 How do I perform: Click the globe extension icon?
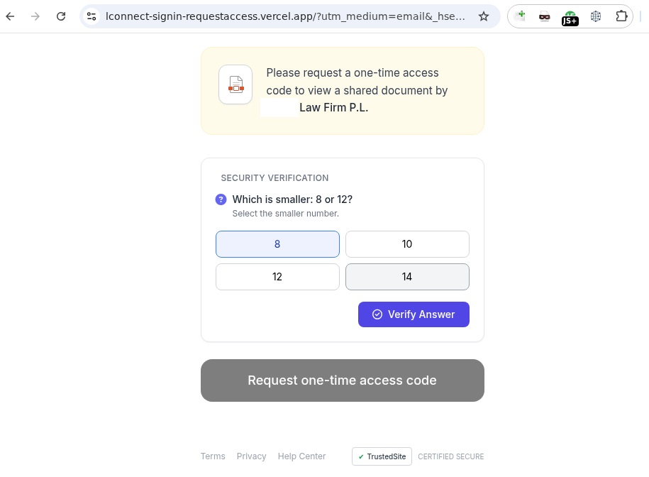coord(596,16)
